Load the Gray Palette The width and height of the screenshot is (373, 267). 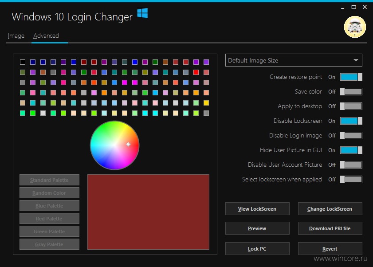click(49, 244)
